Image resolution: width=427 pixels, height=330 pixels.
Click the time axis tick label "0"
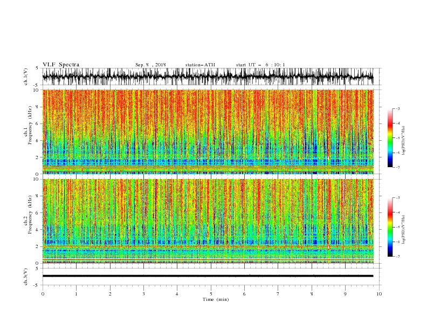tap(43, 294)
